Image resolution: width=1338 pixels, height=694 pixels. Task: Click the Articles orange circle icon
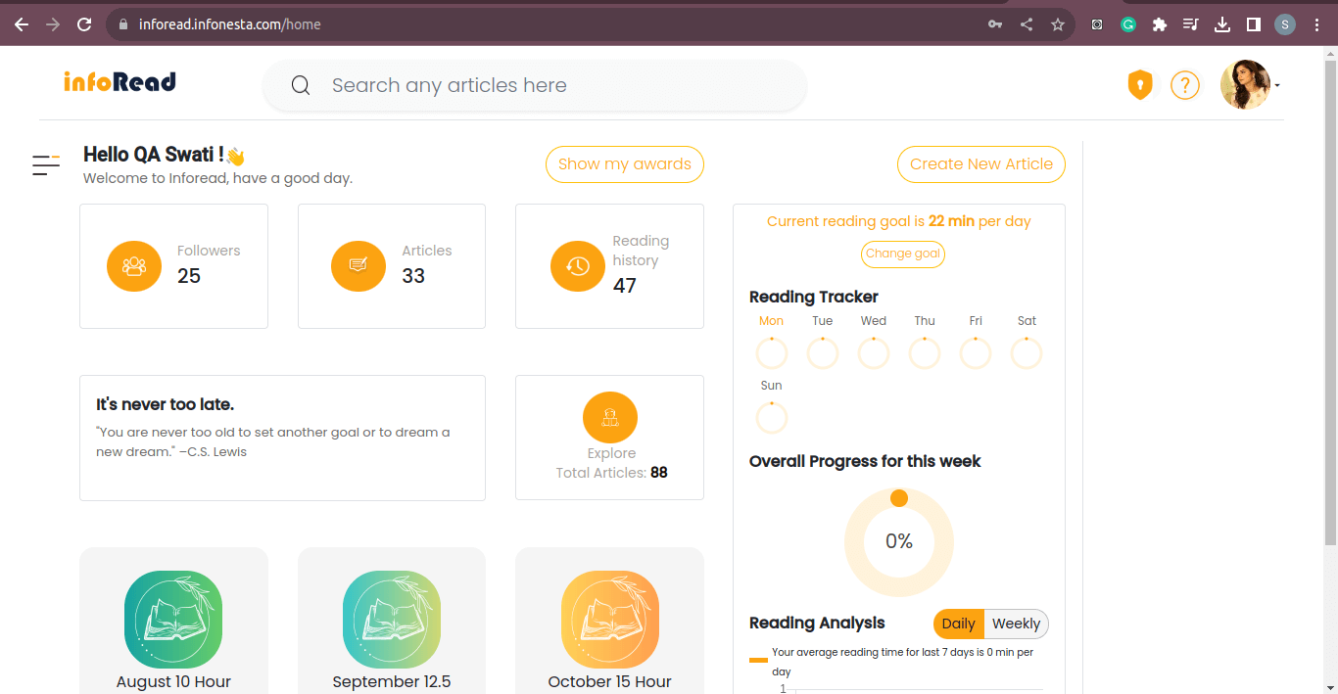[358, 265]
